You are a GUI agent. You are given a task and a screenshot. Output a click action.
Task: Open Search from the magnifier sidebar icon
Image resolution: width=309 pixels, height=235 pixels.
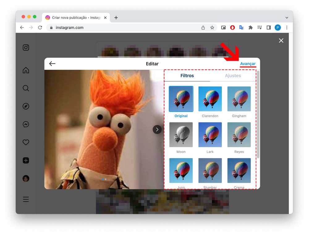point(26,89)
